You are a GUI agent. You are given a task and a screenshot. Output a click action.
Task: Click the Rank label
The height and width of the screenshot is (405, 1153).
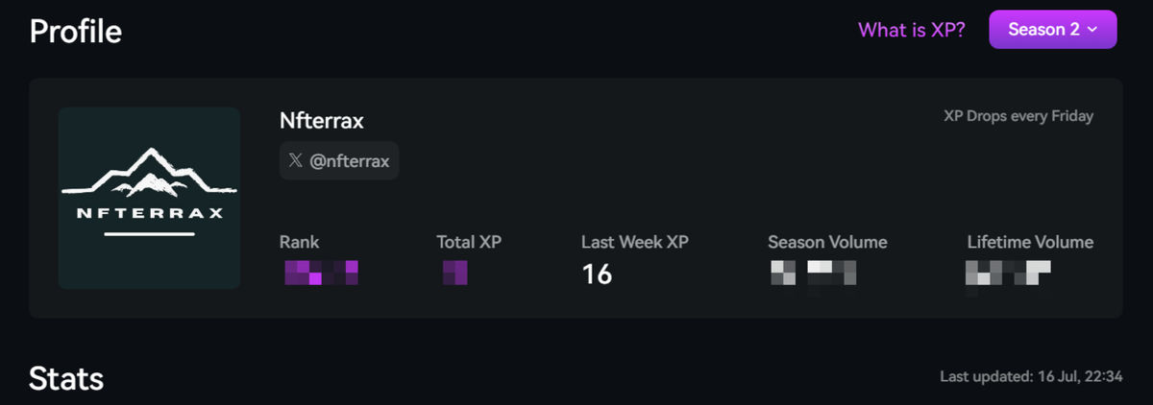[x=299, y=242]
